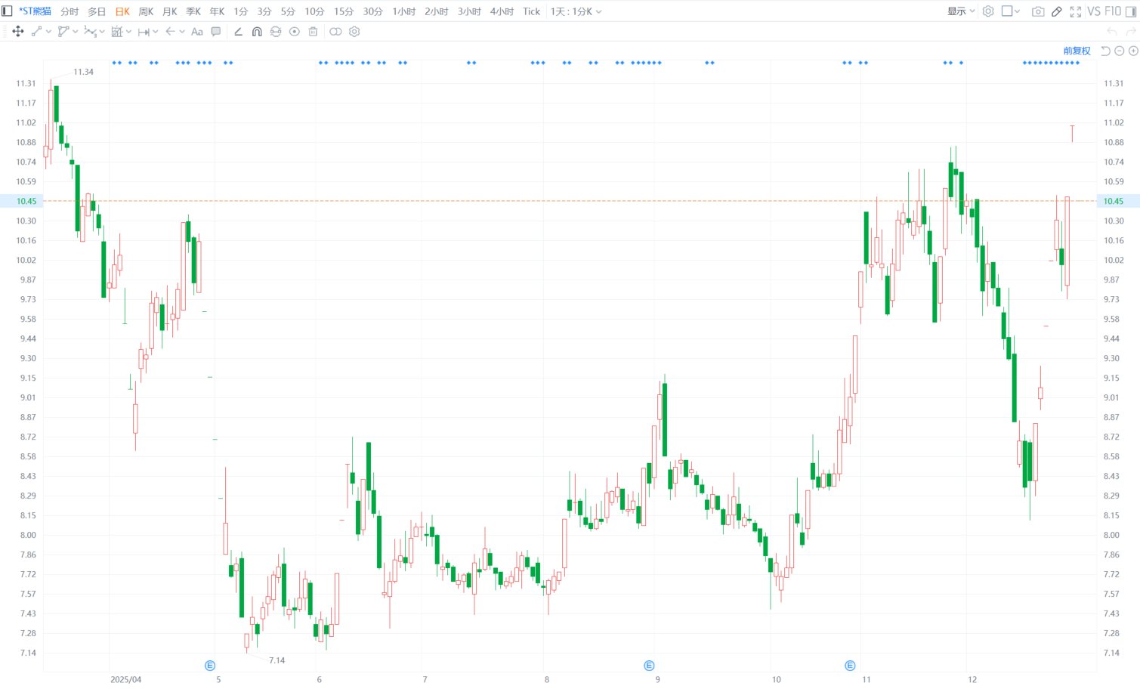Select the 日K daily candlestick tab
The height and width of the screenshot is (689, 1140).
(122, 11)
